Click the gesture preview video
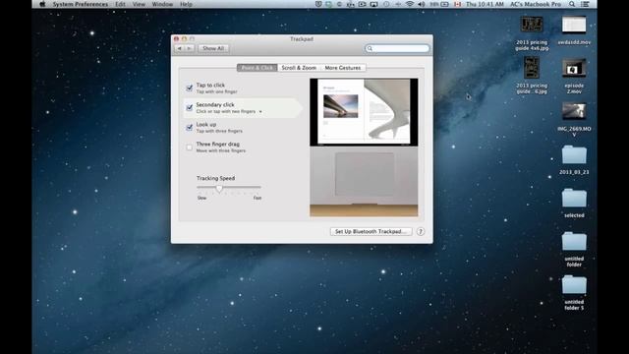 tap(364, 147)
